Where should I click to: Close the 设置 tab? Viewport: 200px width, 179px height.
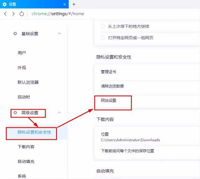pos(65,4)
